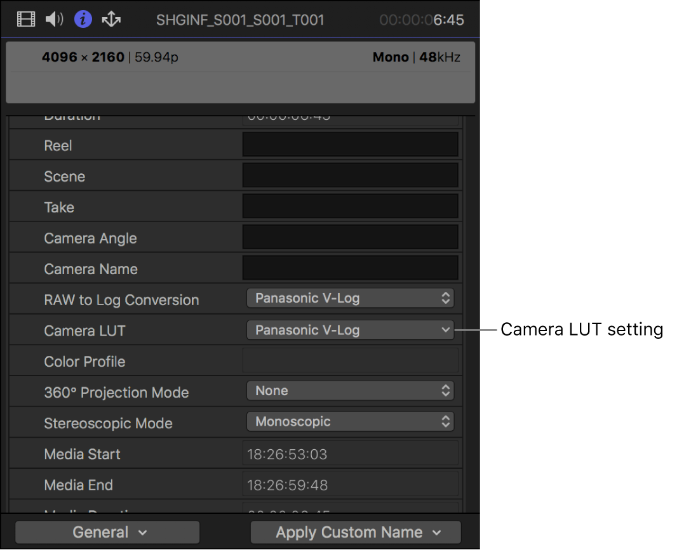Click the Camera Angle field
Image resolution: width=698 pixels, height=550 pixels.
(350, 237)
